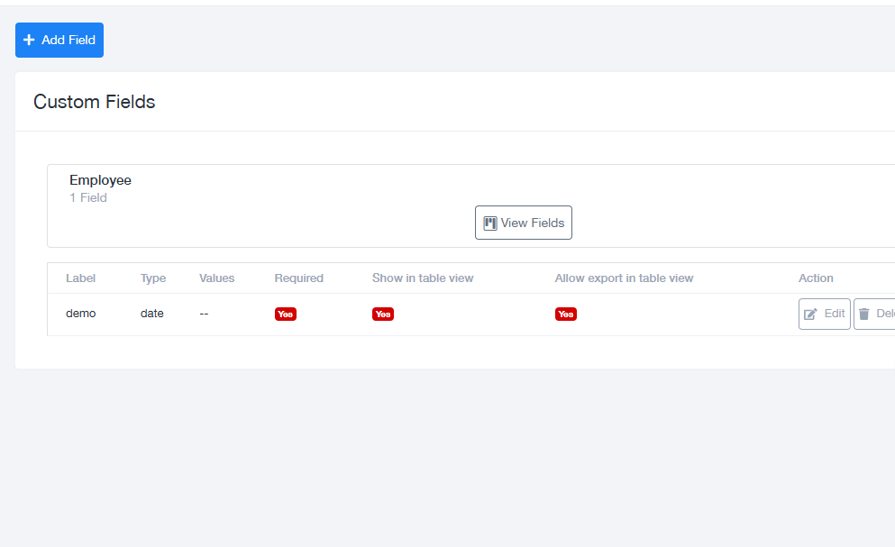Select the demo label cell in the row

tap(80, 314)
